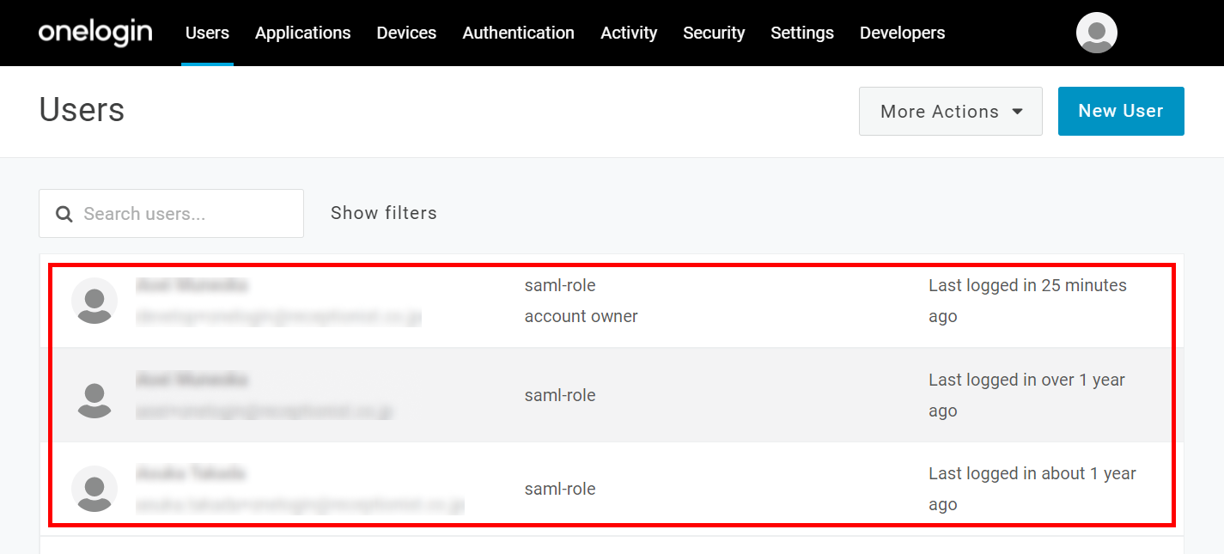Viewport: 1224px width, 554px height.
Task: Open the Applications menu
Action: (x=303, y=33)
